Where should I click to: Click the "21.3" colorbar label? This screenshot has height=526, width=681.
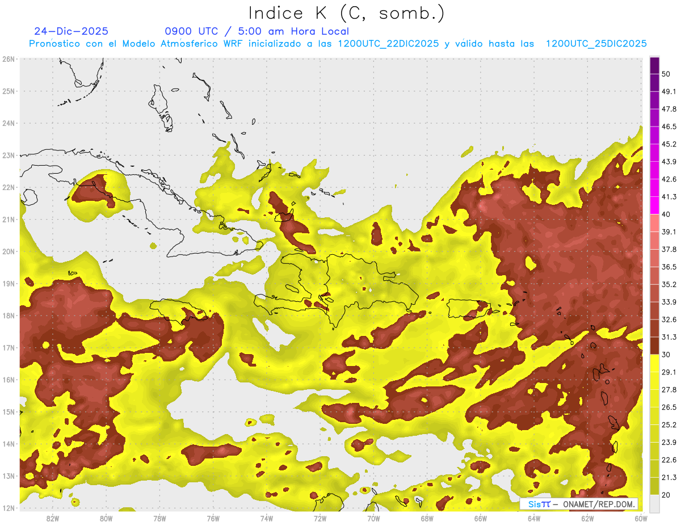click(669, 477)
